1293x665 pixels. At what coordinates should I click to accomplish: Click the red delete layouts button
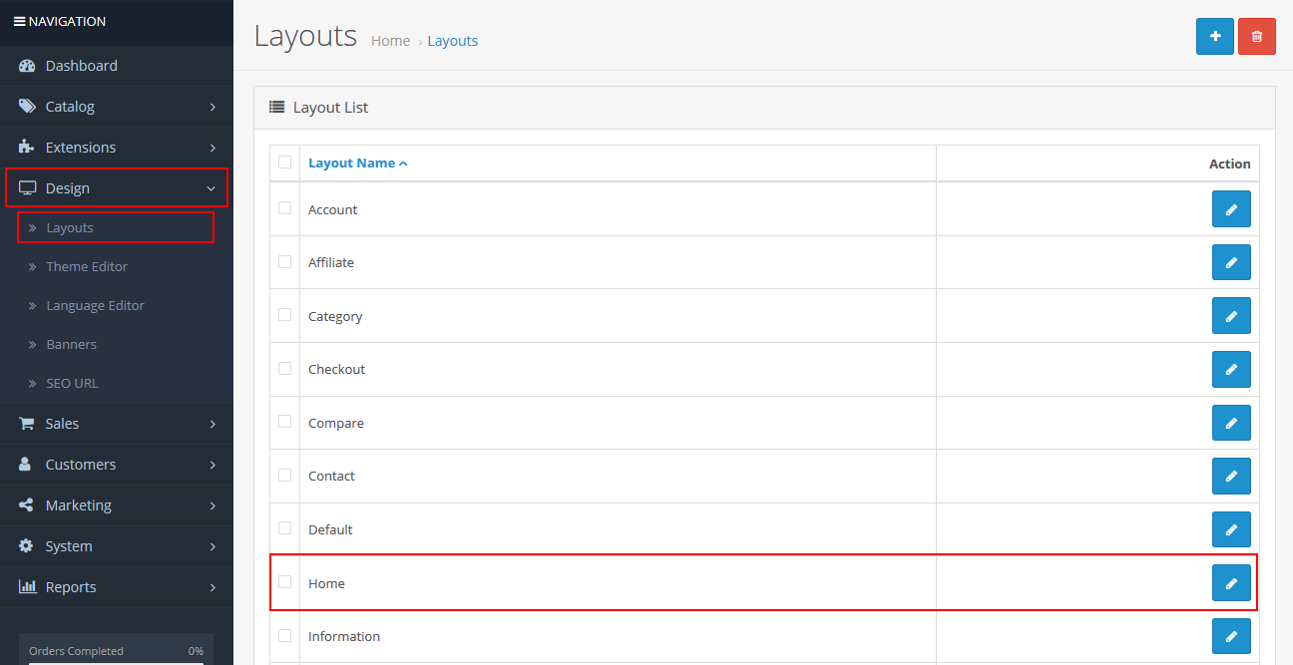tap(1256, 36)
